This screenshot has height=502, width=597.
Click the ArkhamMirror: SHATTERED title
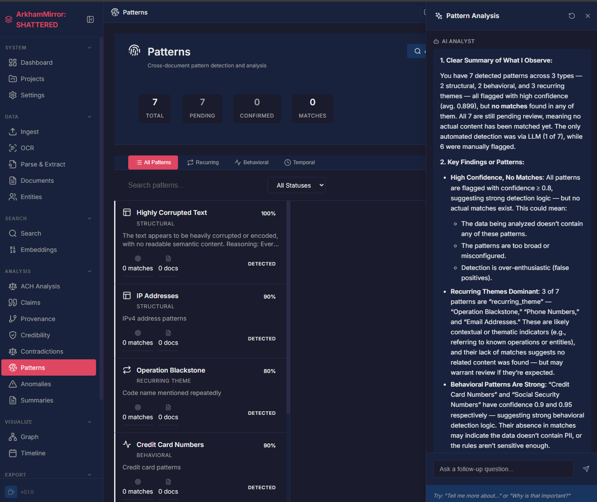(41, 19)
